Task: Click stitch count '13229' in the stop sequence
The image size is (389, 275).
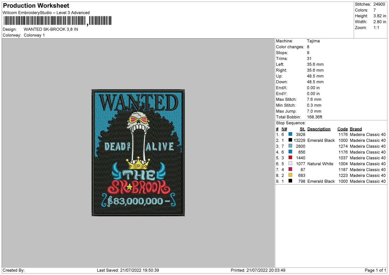Action: (x=299, y=140)
